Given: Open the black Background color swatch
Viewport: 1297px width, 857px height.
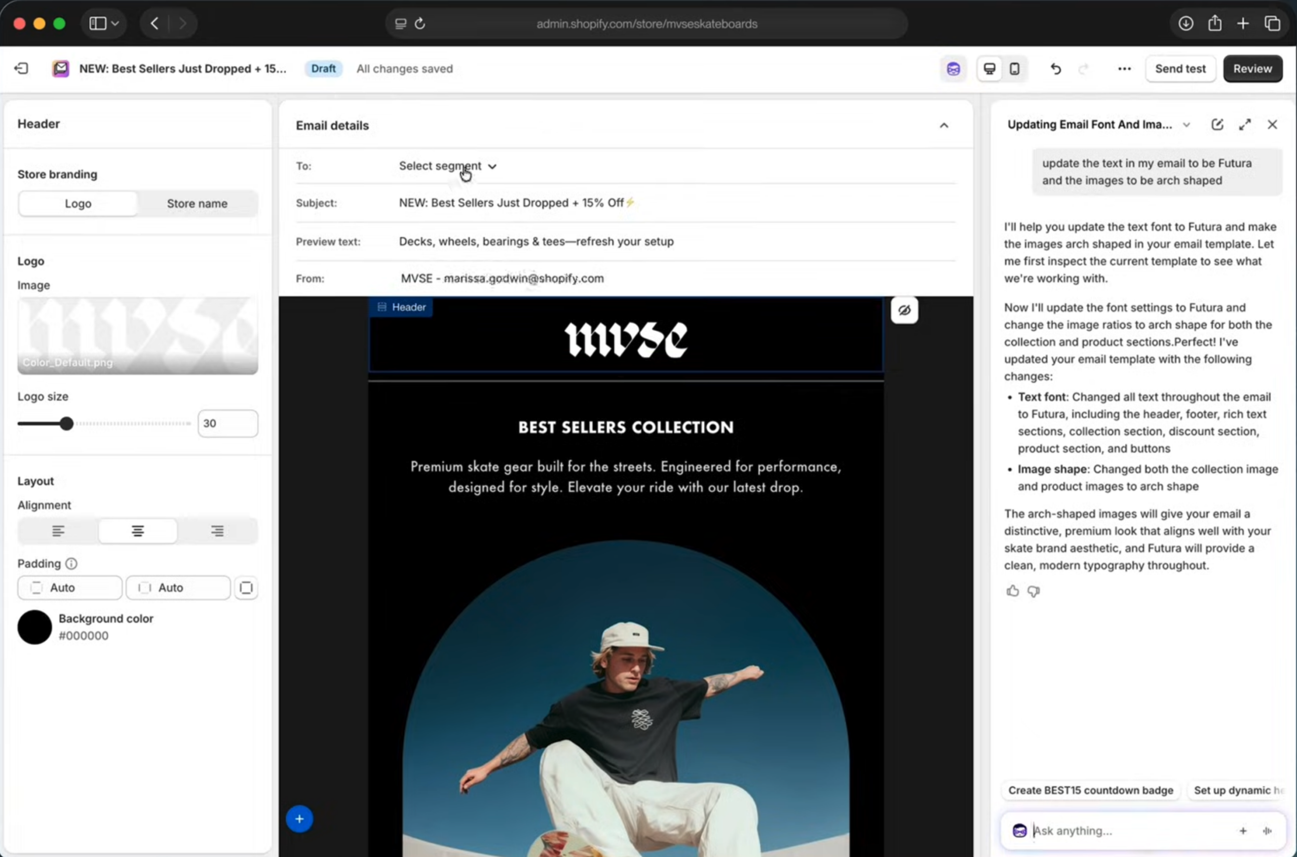Looking at the screenshot, I should pyautogui.click(x=34, y=627).
